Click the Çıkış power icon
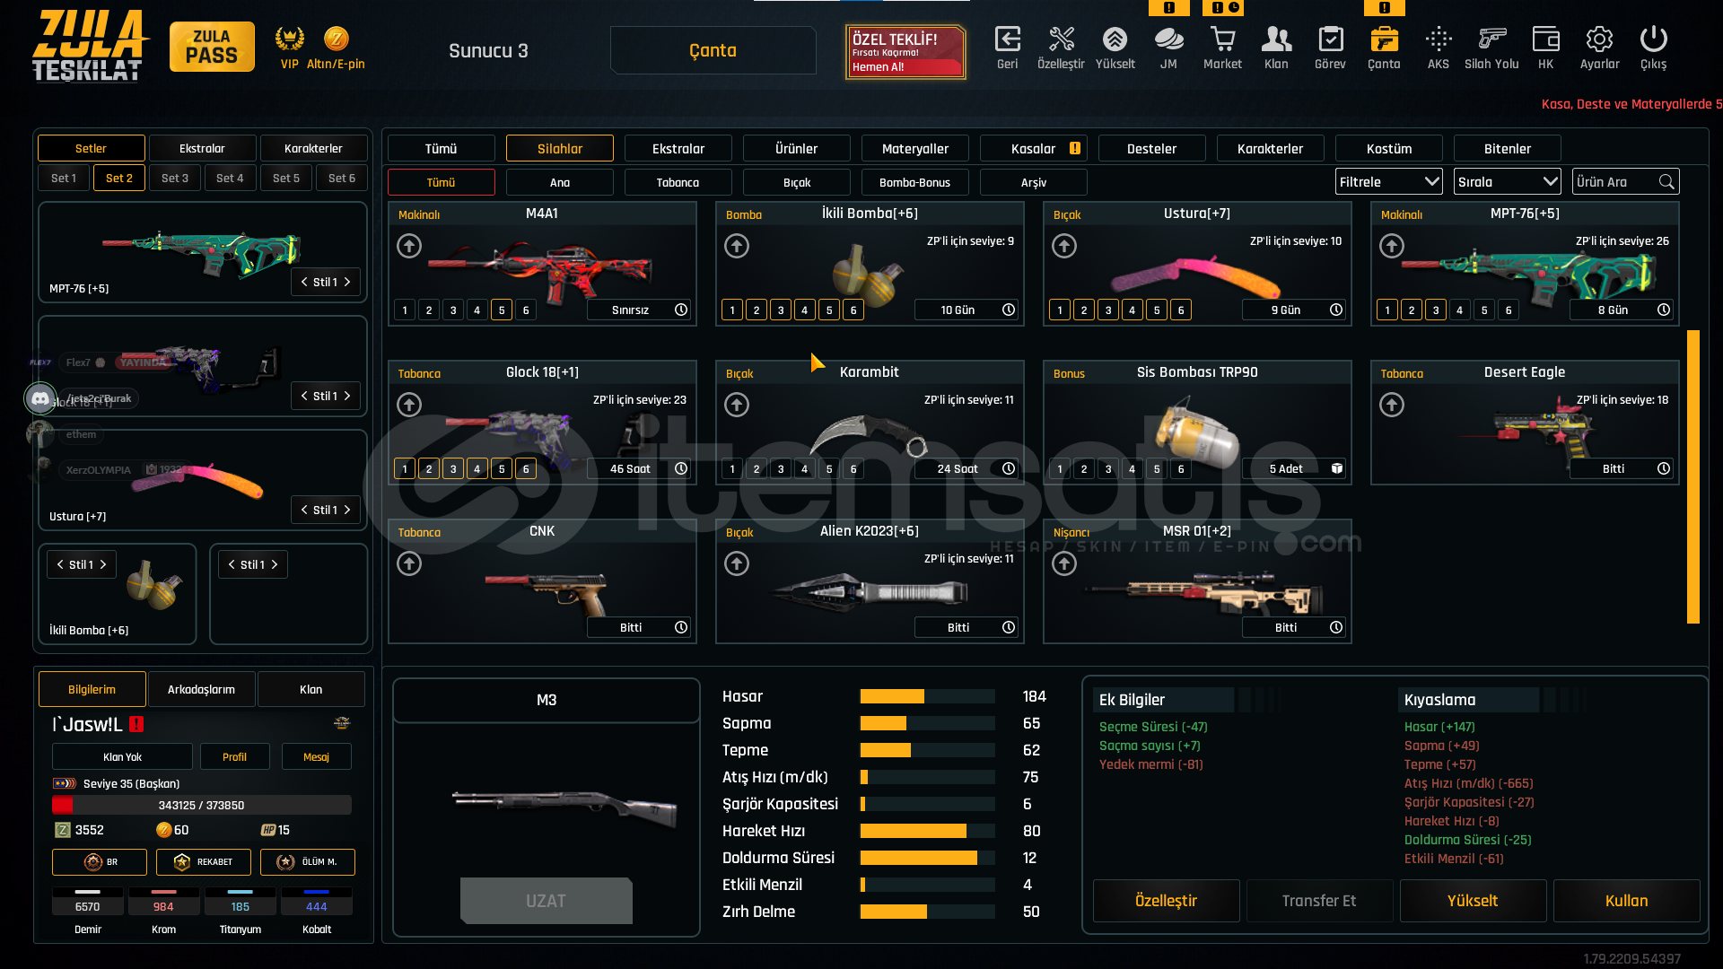Viewport: 1723px width, 969px height. coord(1653,39)
